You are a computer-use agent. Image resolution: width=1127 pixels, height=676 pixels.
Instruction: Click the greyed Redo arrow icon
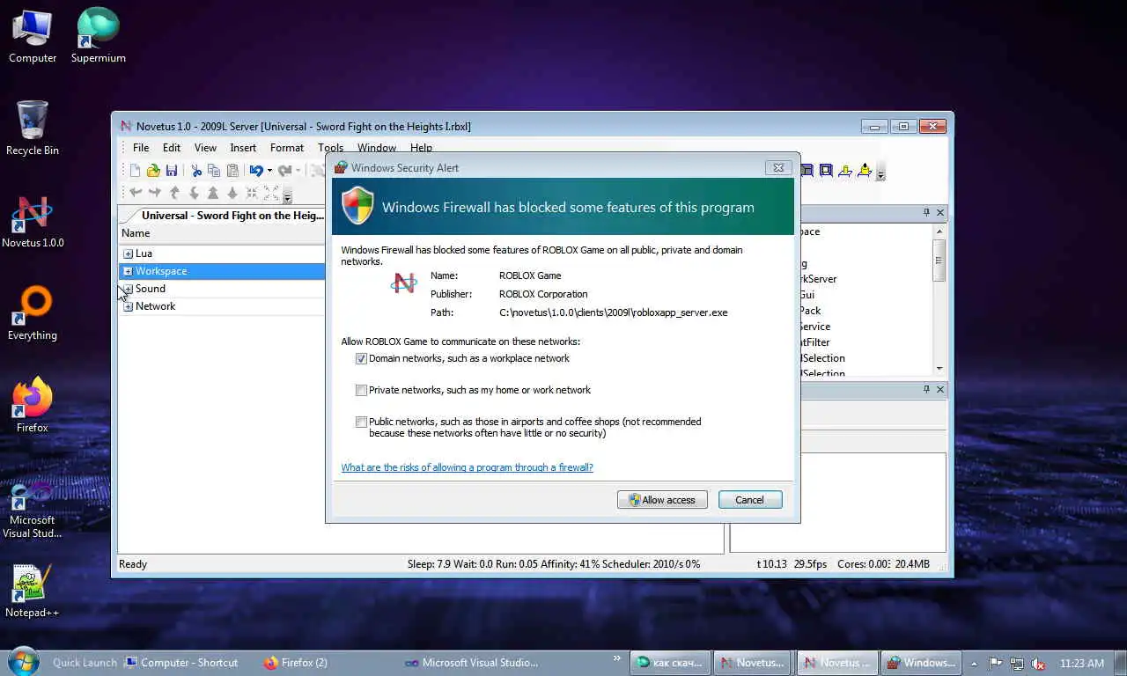[x=284, y=171]
